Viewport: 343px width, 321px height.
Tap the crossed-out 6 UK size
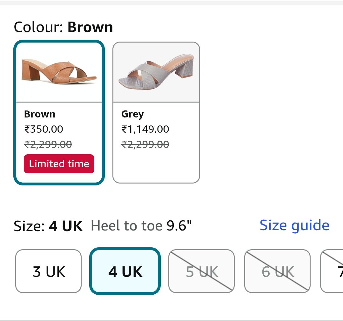pos(277,271)
